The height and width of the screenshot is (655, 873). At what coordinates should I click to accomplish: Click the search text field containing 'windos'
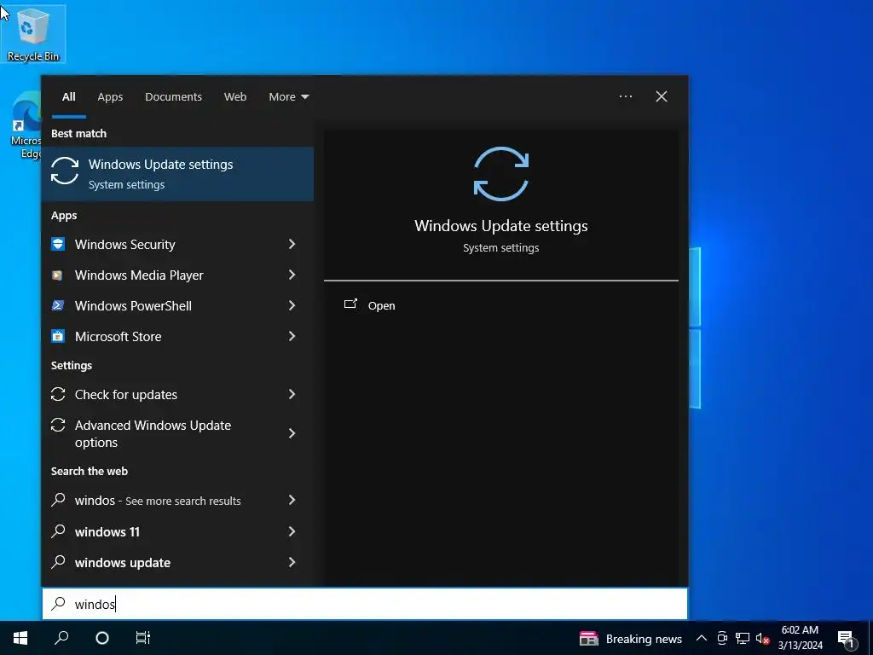click(365, 604)
